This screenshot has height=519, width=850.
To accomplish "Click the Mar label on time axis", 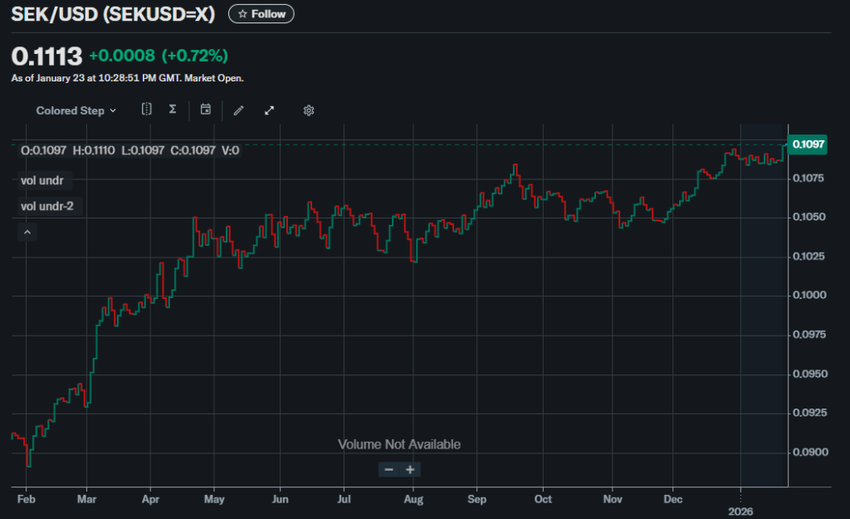I will 87,500.
